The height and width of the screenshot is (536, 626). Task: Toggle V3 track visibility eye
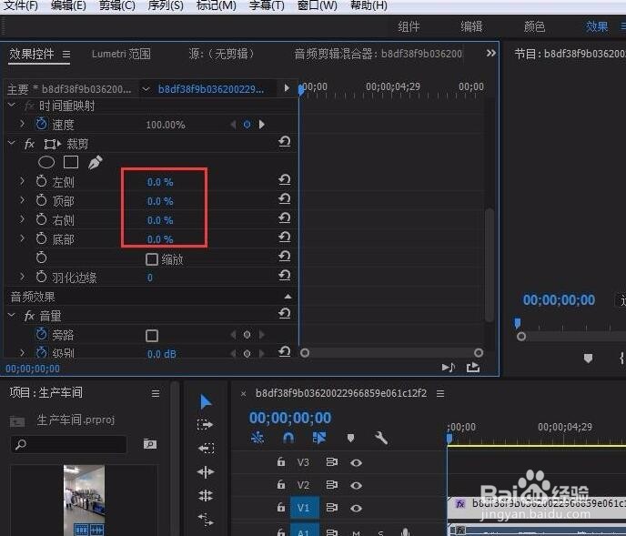(356, 462)
